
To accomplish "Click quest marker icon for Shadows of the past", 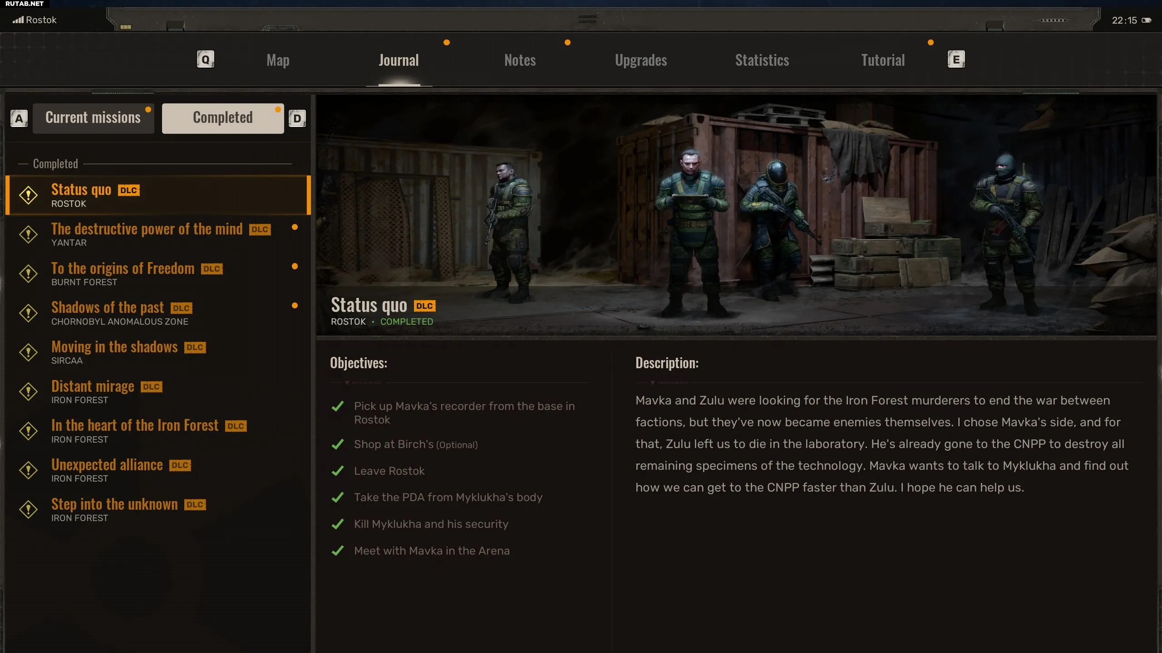I will [29, 313].
